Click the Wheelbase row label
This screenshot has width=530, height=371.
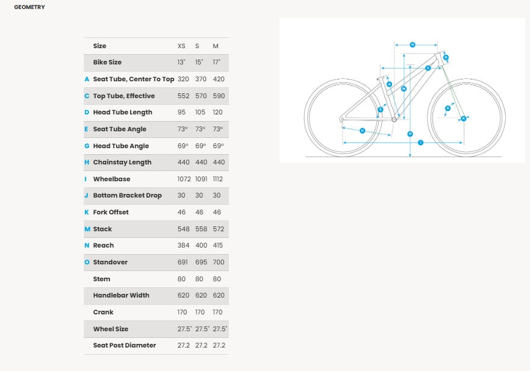(x=111, y=179)
